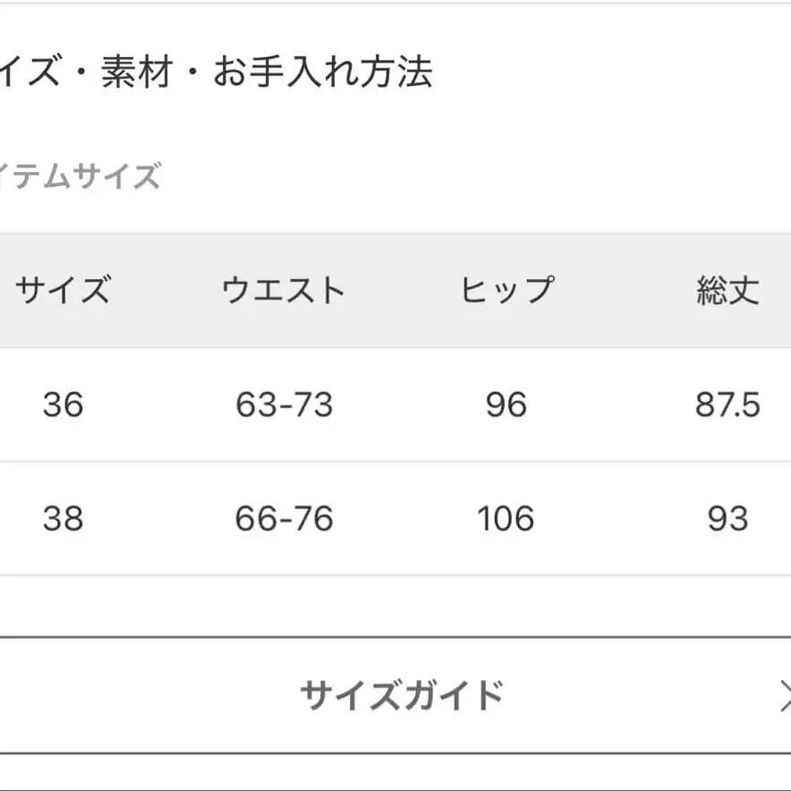Click the ウエスト column header
Viewport: 791px width, 791px height.
(285, 288)
